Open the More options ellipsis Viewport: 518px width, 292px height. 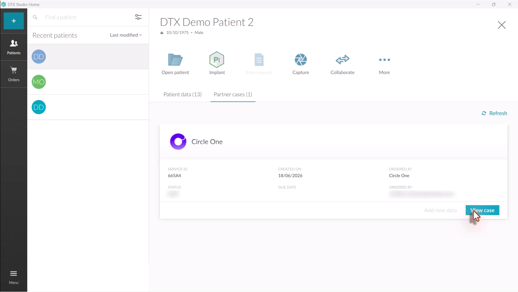pos(384,60)
